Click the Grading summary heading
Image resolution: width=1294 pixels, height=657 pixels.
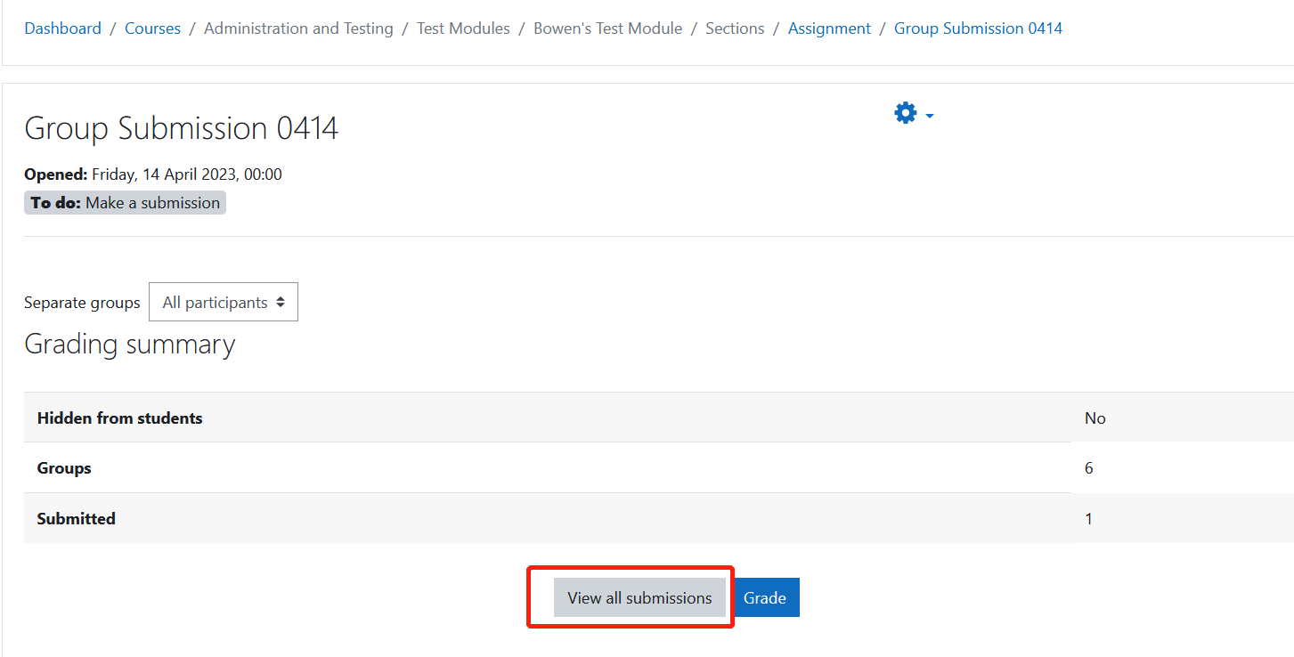[130, 345]
